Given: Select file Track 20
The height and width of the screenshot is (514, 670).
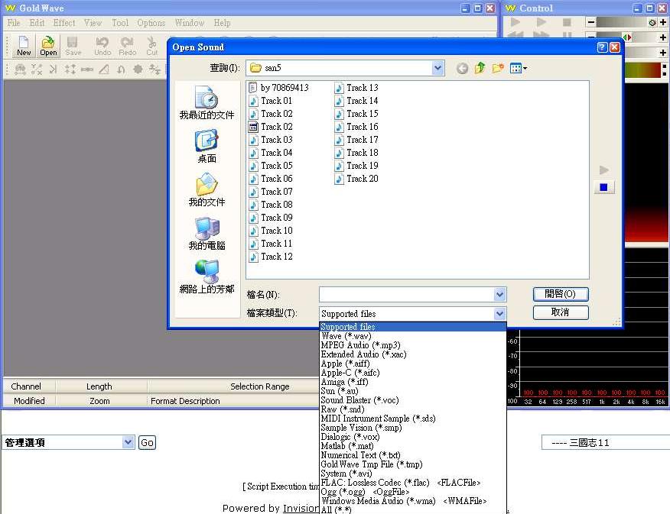Looking at the screenshot, I should pos(356,179).
